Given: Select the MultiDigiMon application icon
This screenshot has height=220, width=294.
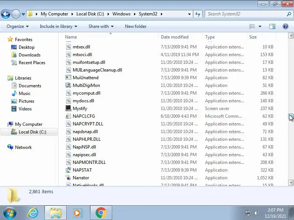Looking at the screenshot, I should point(68,85).
